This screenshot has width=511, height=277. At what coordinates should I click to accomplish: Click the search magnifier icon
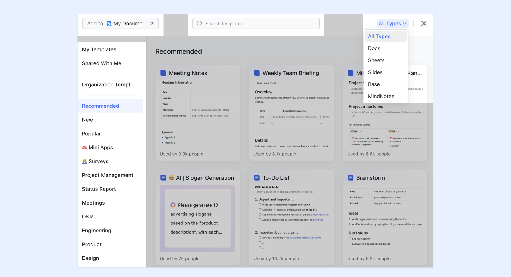[200, 24]
